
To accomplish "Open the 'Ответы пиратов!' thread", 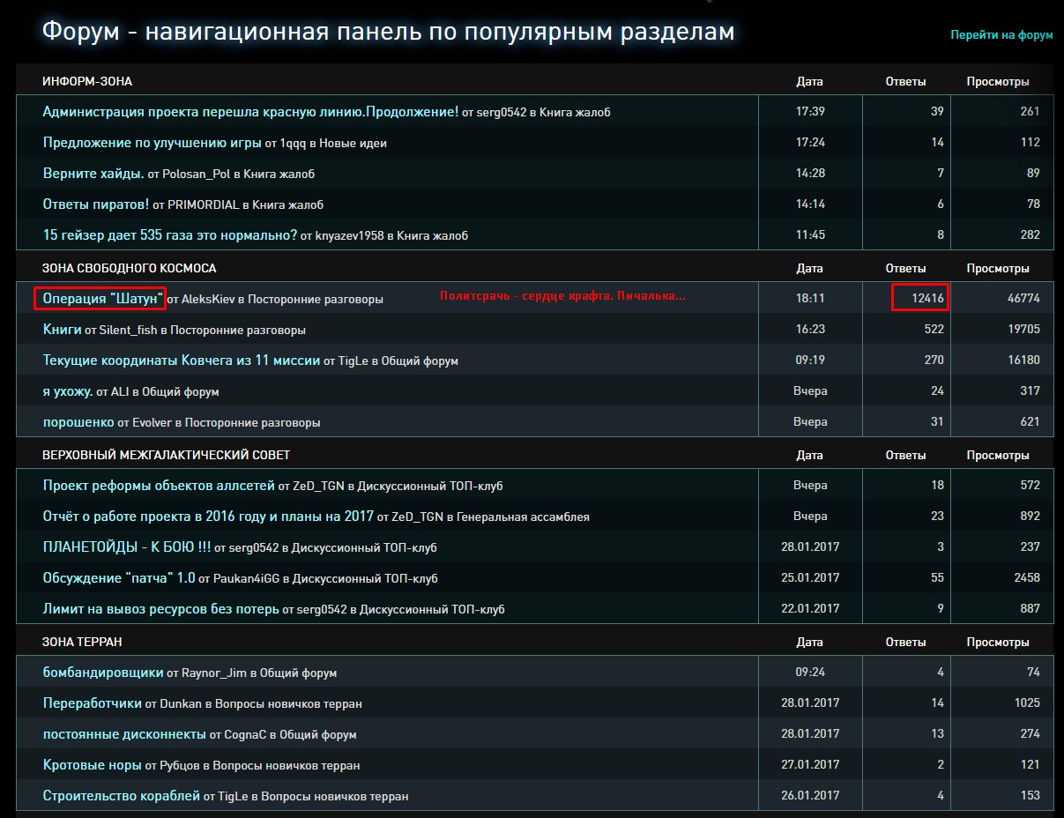I will coord(96,204).
